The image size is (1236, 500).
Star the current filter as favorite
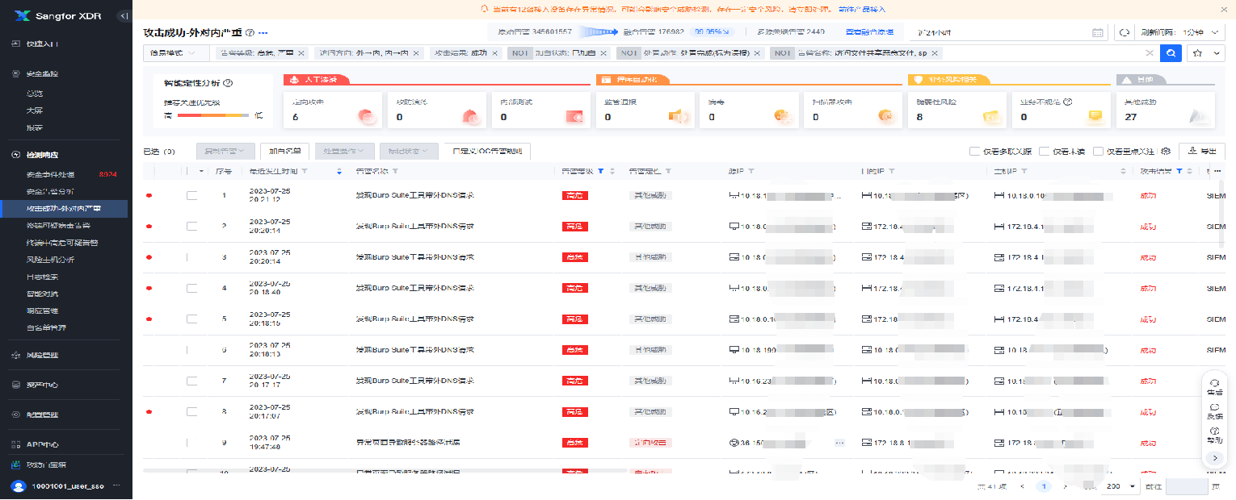[x=1198, y=53]
